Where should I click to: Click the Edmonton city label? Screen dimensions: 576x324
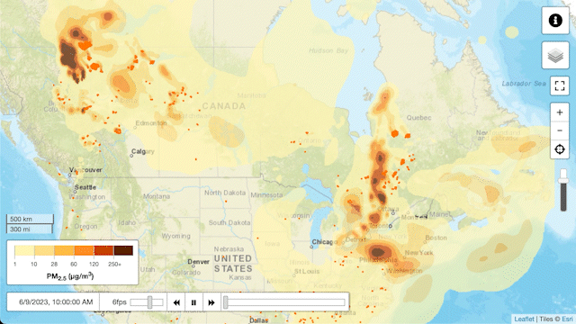(x=151, y=123)
